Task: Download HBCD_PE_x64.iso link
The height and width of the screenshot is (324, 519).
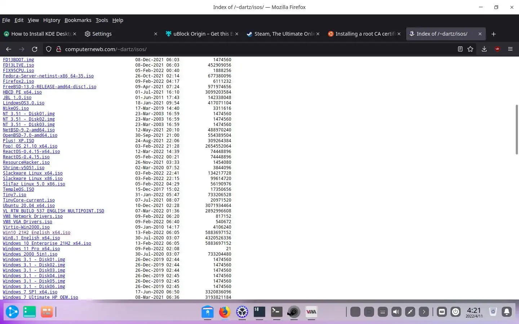Action: coord(22,92)
